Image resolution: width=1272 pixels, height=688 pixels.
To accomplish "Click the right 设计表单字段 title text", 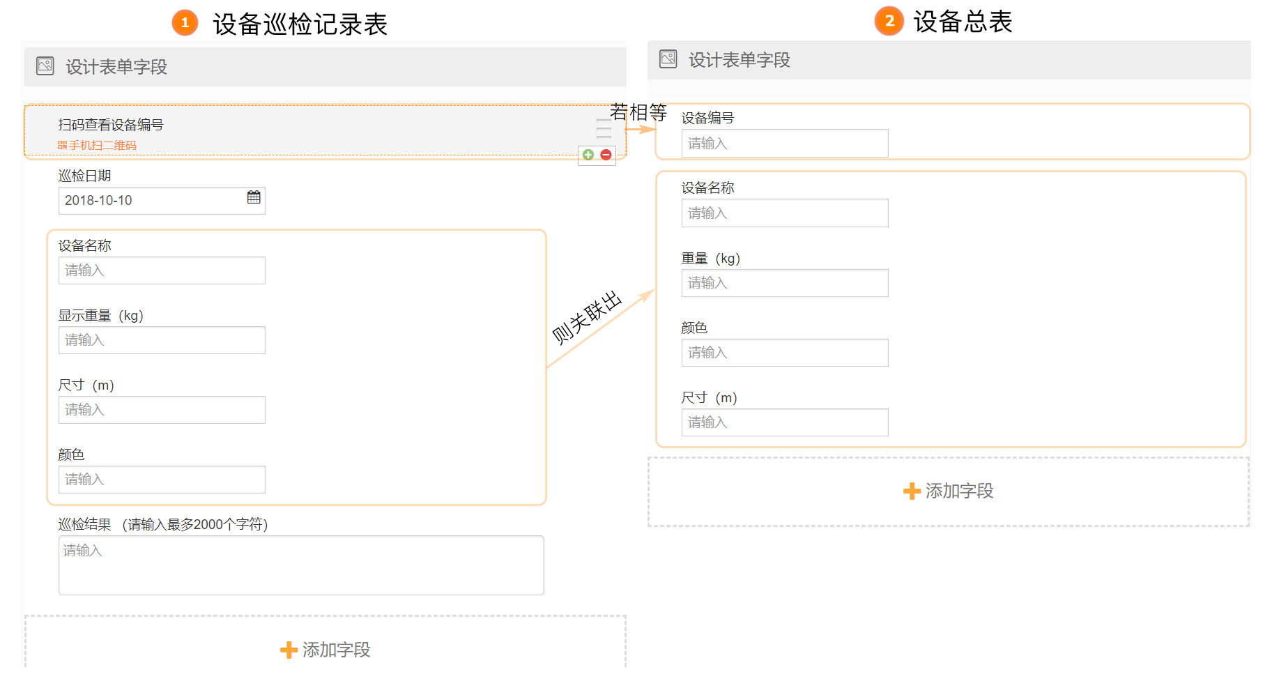I will click(x=740, y=60).
